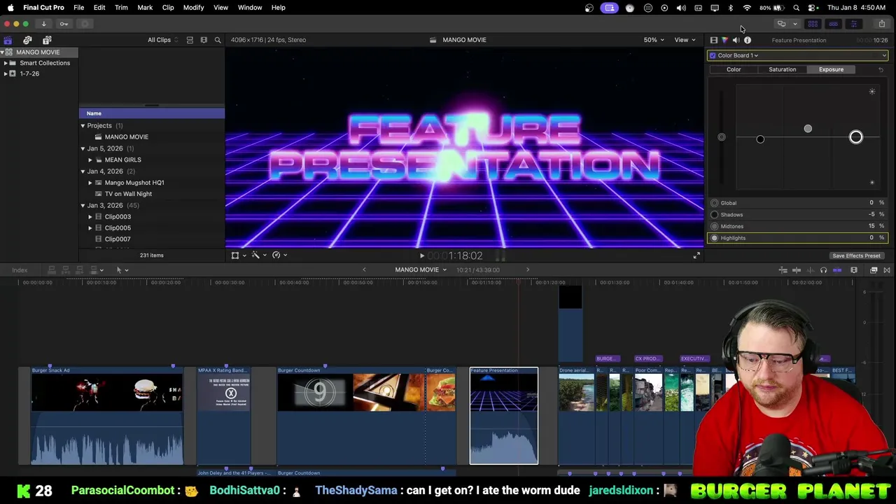896x504 pixels.
Task: Open the Effects browser icon
Action: pos(874,270)
